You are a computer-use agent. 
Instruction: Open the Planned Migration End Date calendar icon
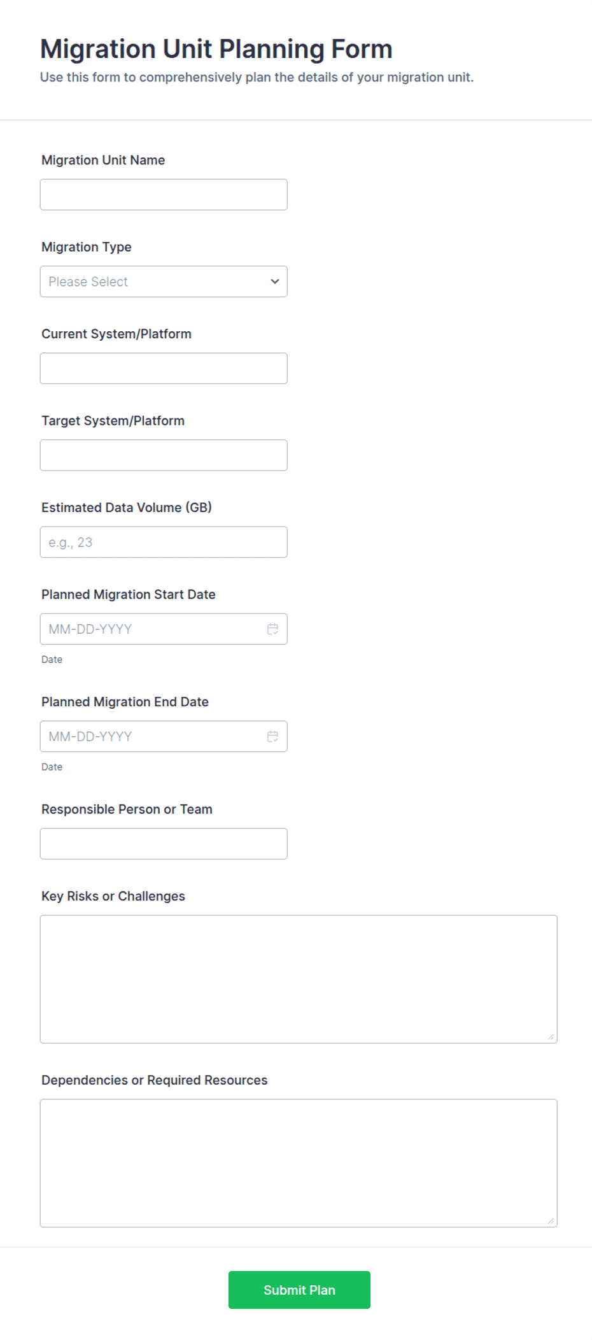click(272, 736)
